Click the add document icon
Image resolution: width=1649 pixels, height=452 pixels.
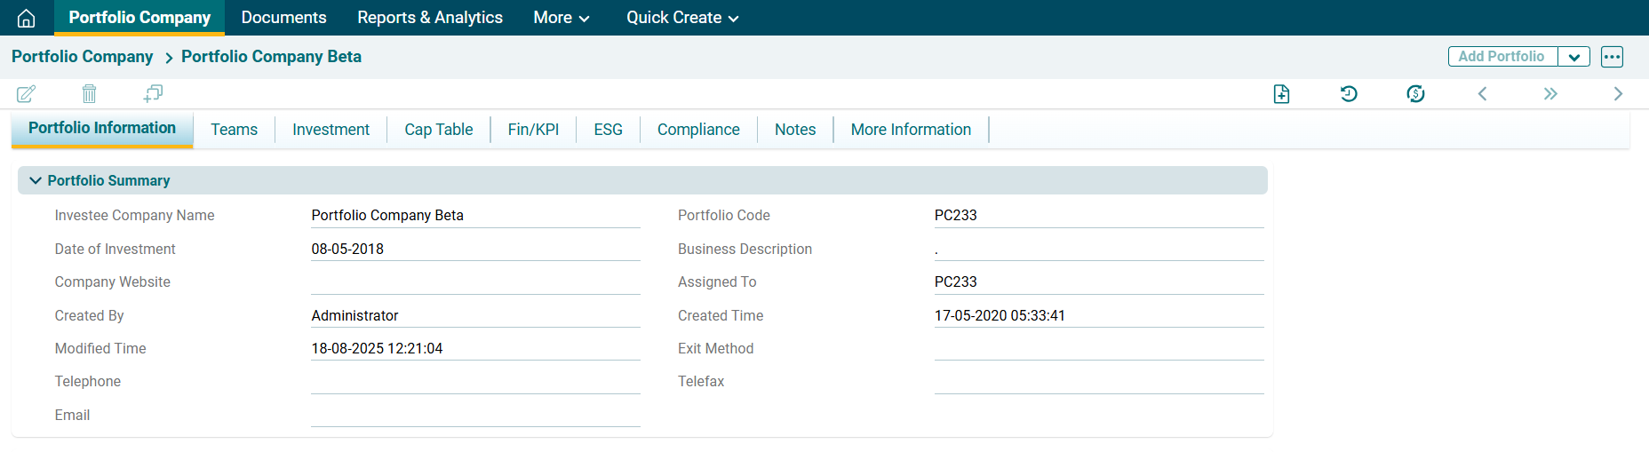(1281, 94)
